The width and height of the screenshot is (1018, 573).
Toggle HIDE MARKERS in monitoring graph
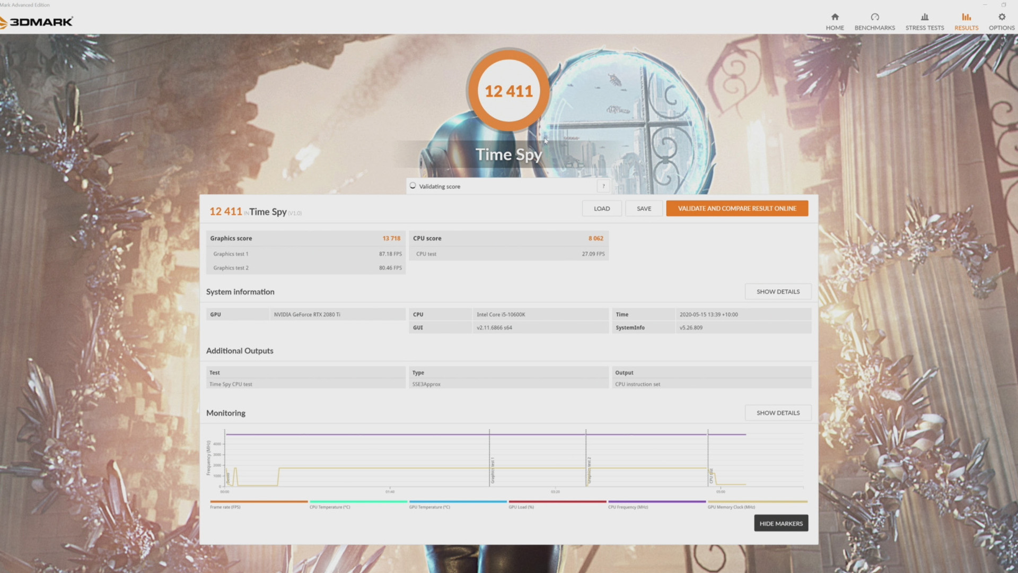coord(780,523)
